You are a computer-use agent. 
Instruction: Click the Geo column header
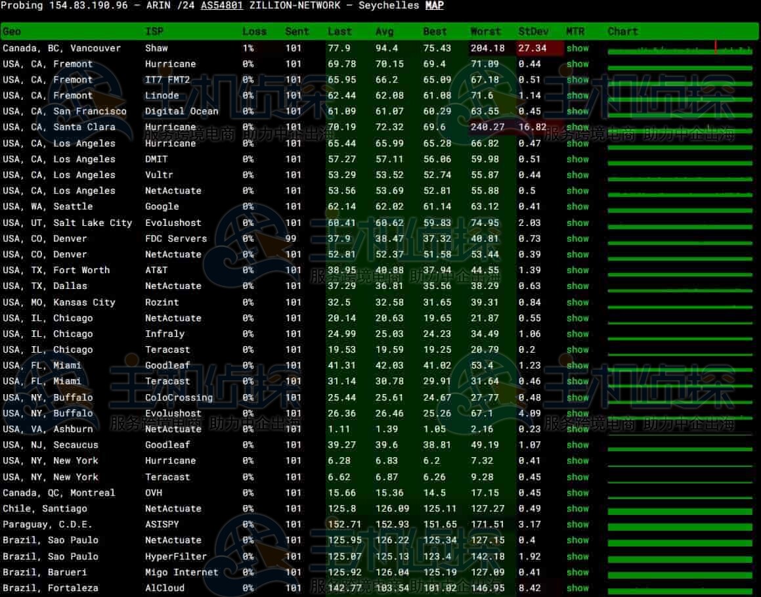(12, 32)
